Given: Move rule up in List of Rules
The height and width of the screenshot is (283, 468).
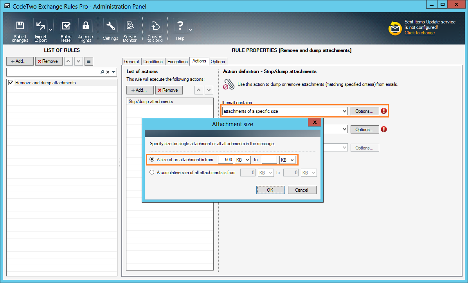Looking at the screenshot, I should click(68, 61).
